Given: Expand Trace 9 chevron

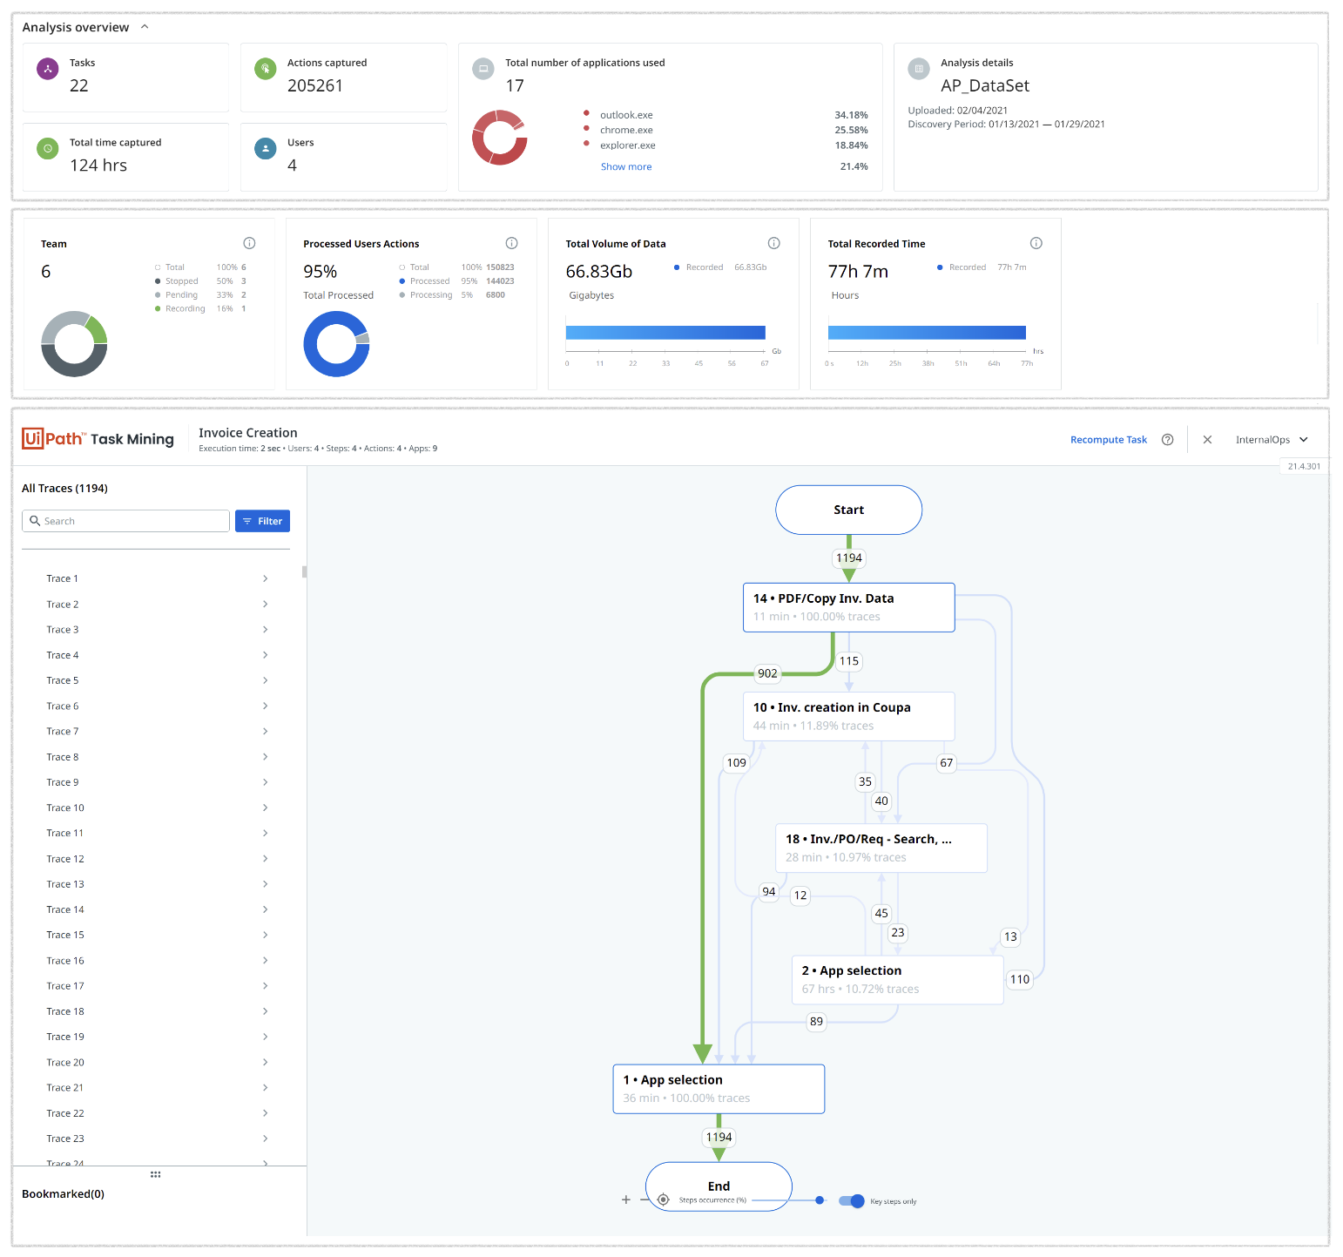Looking at the screenshot, I should click(x=266, y=782).
